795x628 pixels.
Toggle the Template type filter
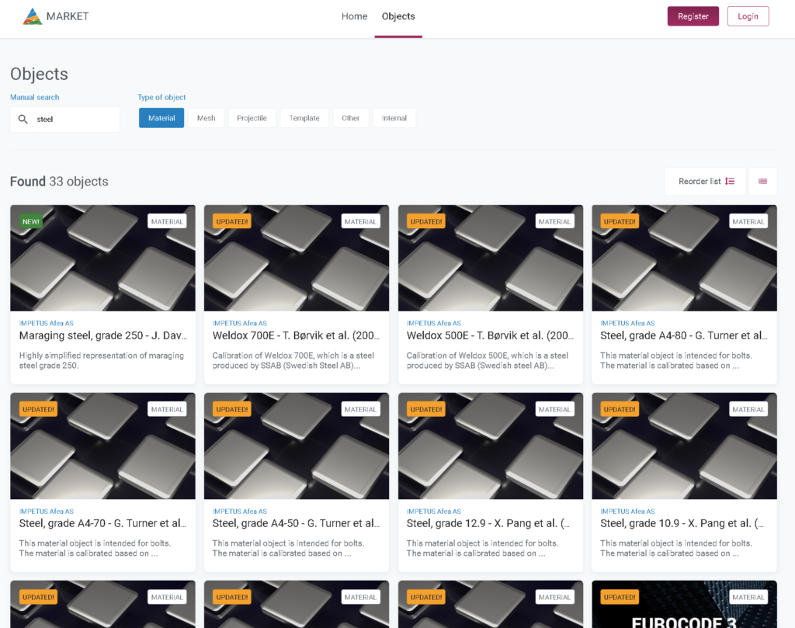pos(304,118)
